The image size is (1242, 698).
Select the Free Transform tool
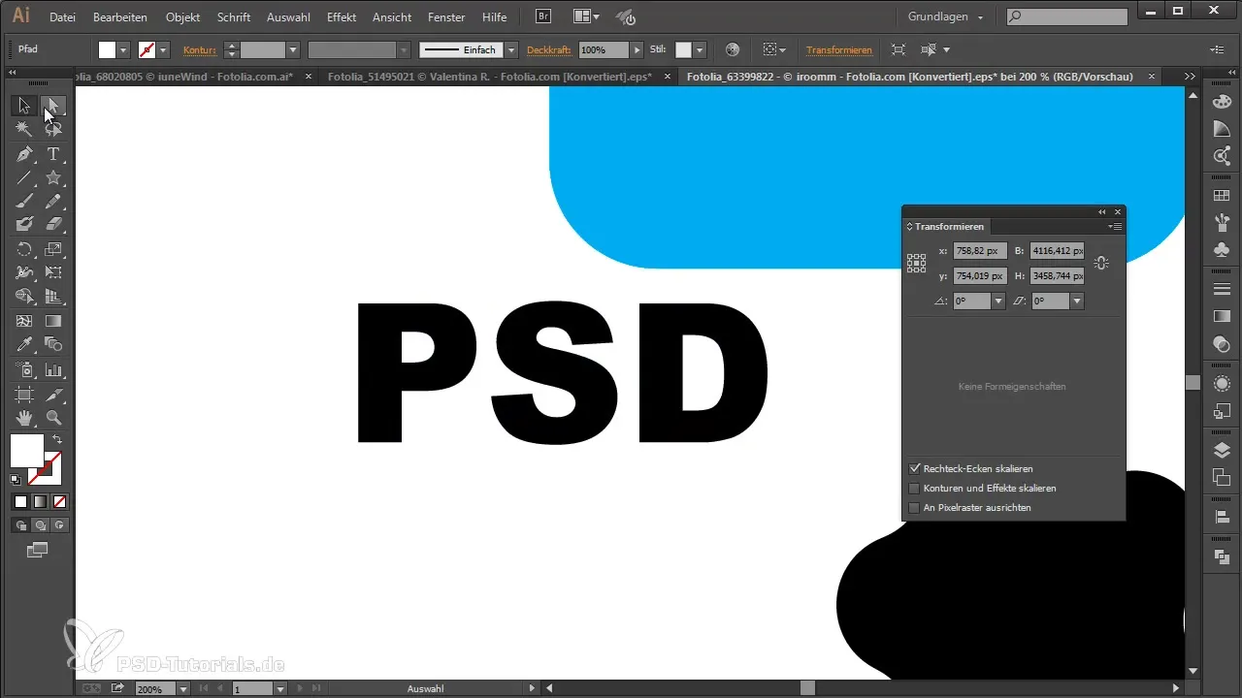pos(54,273)
